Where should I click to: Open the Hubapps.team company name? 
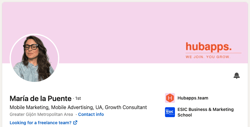pos(193,98)
